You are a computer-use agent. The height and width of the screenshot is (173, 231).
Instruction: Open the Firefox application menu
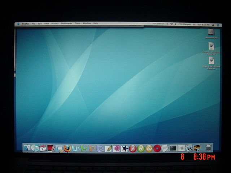tap(26, 24)
